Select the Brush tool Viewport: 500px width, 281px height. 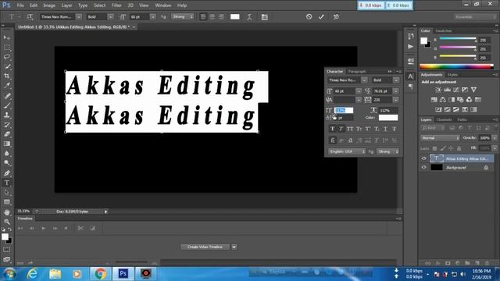tap(7, 105)
